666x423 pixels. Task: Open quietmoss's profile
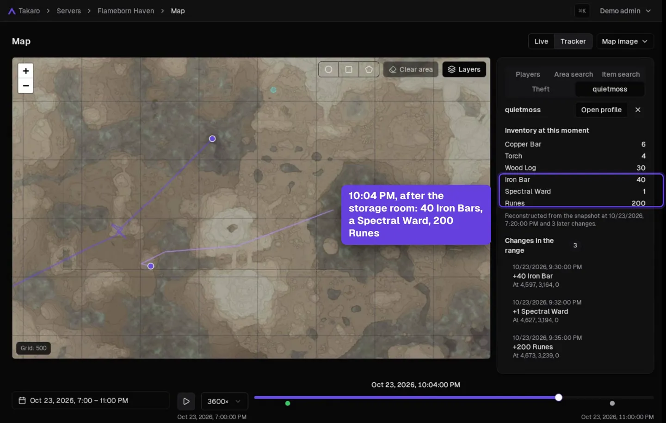coord(601,109)
